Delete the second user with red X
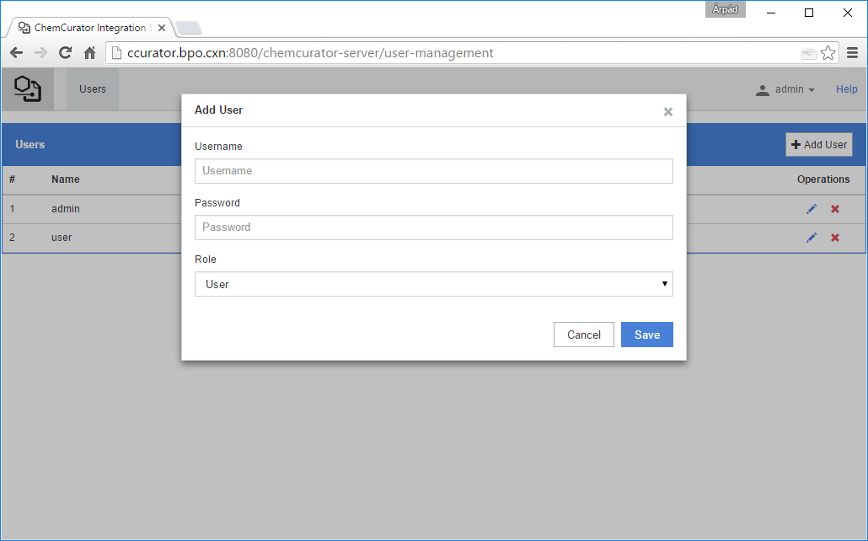The width and height of the screenshot is (868, 541). tap(835, 238)
